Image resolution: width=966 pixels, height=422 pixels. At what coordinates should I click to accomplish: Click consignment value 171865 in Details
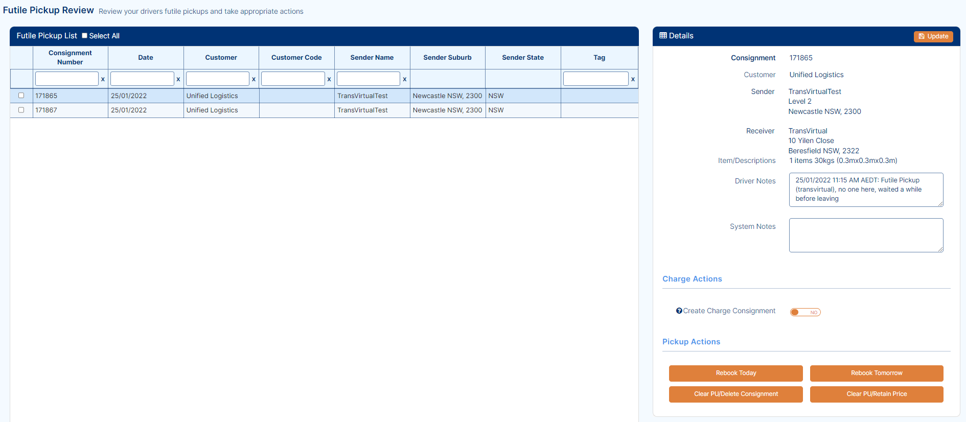801,58
